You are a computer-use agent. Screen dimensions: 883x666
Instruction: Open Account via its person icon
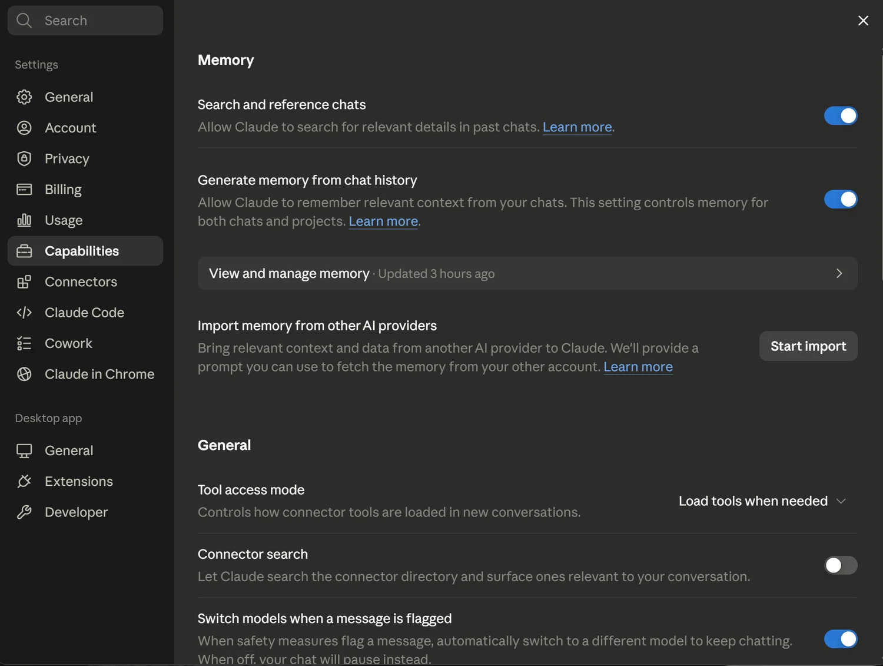(x=24, y=128)
